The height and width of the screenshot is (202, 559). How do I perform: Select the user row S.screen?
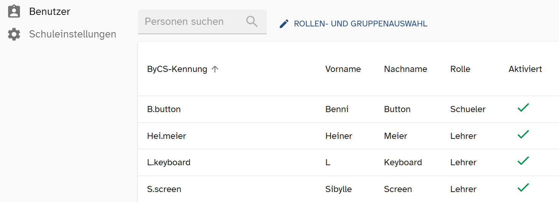pyautogui.click(x=349, y=189)
